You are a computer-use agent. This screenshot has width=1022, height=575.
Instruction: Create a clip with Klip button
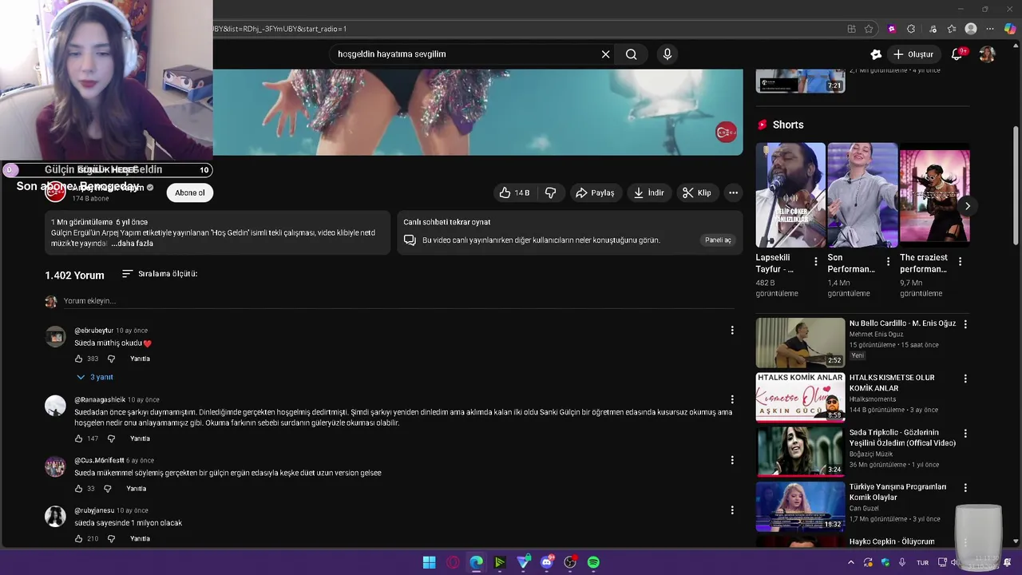697,192
